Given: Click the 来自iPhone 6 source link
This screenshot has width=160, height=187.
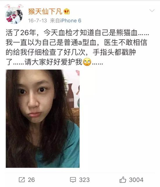Looking at the screenshot, I should click(65, 21).
